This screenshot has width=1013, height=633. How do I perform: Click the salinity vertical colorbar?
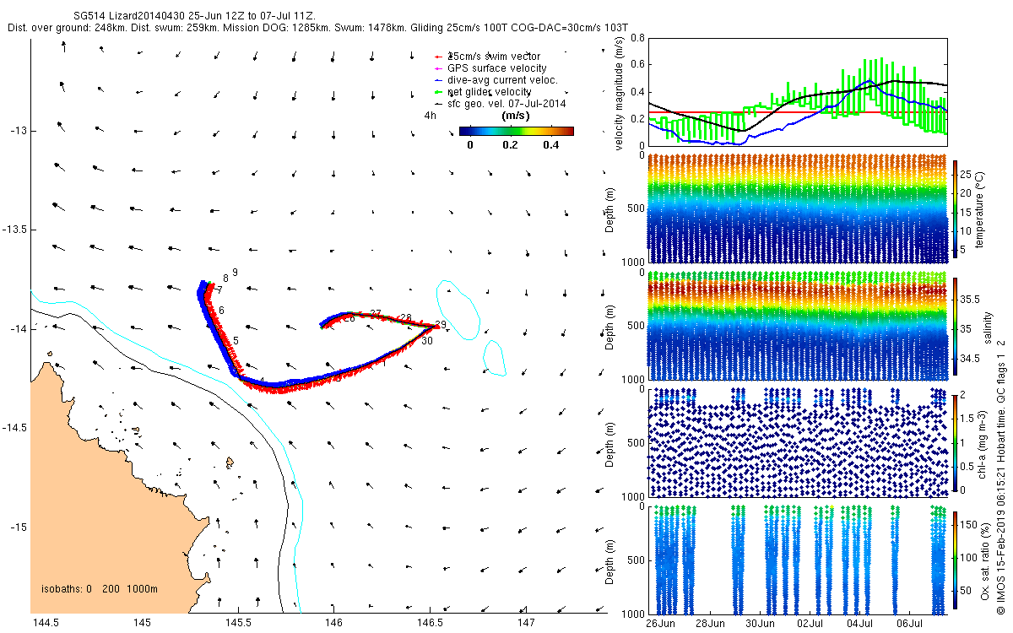(956, 325)
